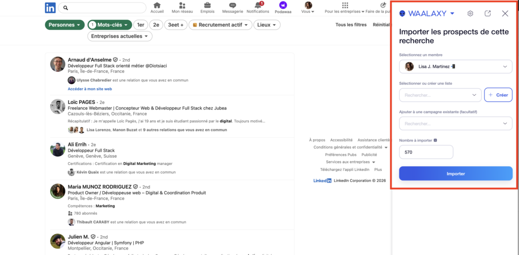Expand the Personnes filter dropdown
This screenshot has height=255, width=519.
tap(64, 25)
